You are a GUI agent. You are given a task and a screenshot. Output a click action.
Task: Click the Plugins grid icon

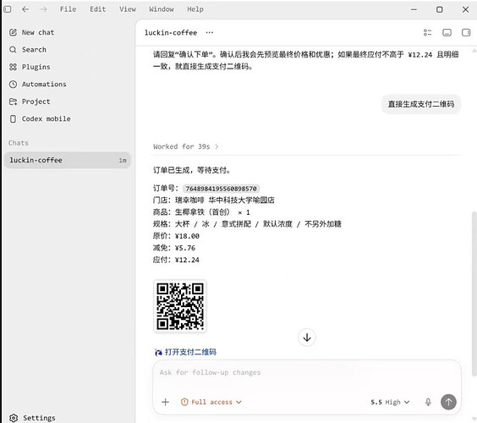(13, 67)
